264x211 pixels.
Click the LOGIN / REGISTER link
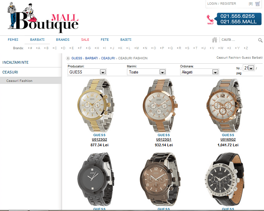(222, 4)
